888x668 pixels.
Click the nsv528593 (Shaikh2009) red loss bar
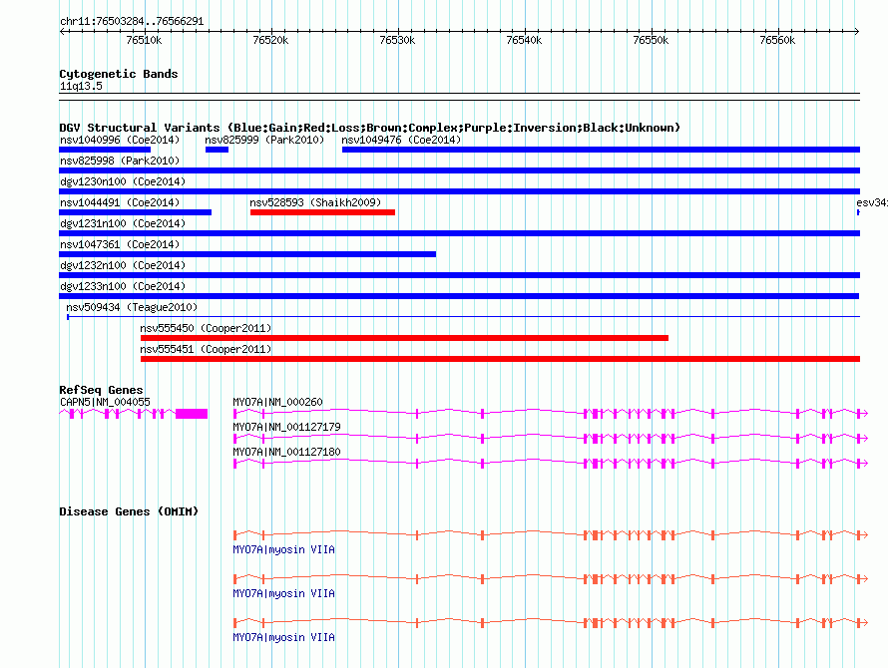point(322,212)
